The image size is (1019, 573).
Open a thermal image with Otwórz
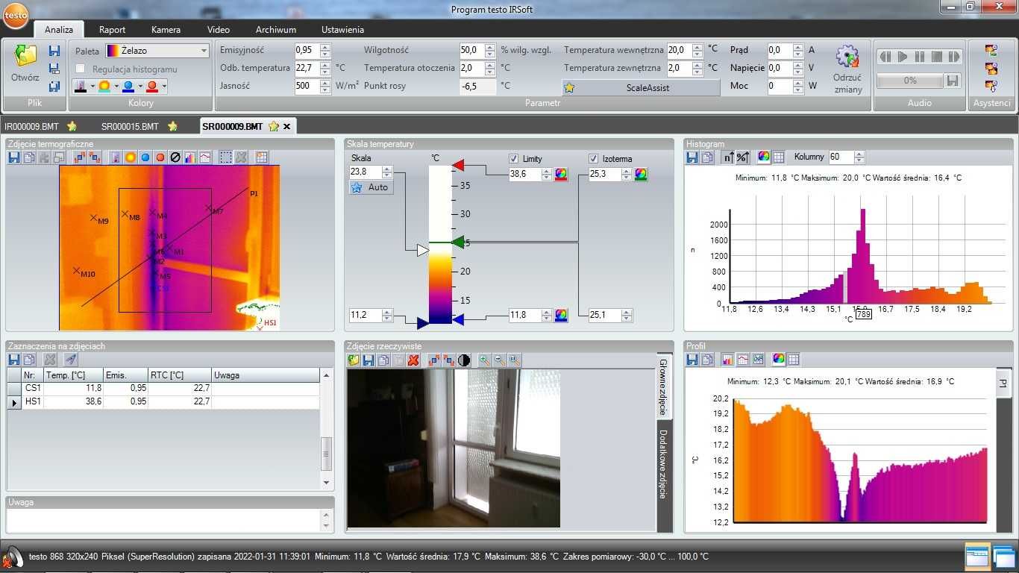[25, 63]
